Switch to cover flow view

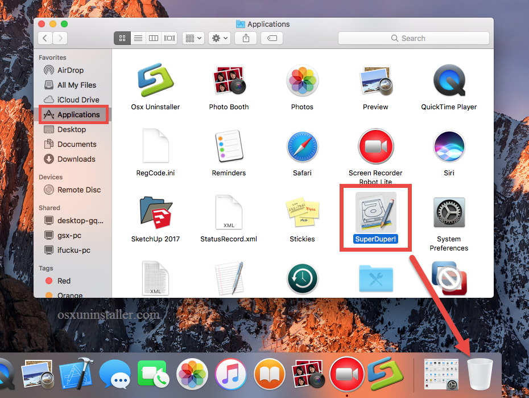pos(169,38)
